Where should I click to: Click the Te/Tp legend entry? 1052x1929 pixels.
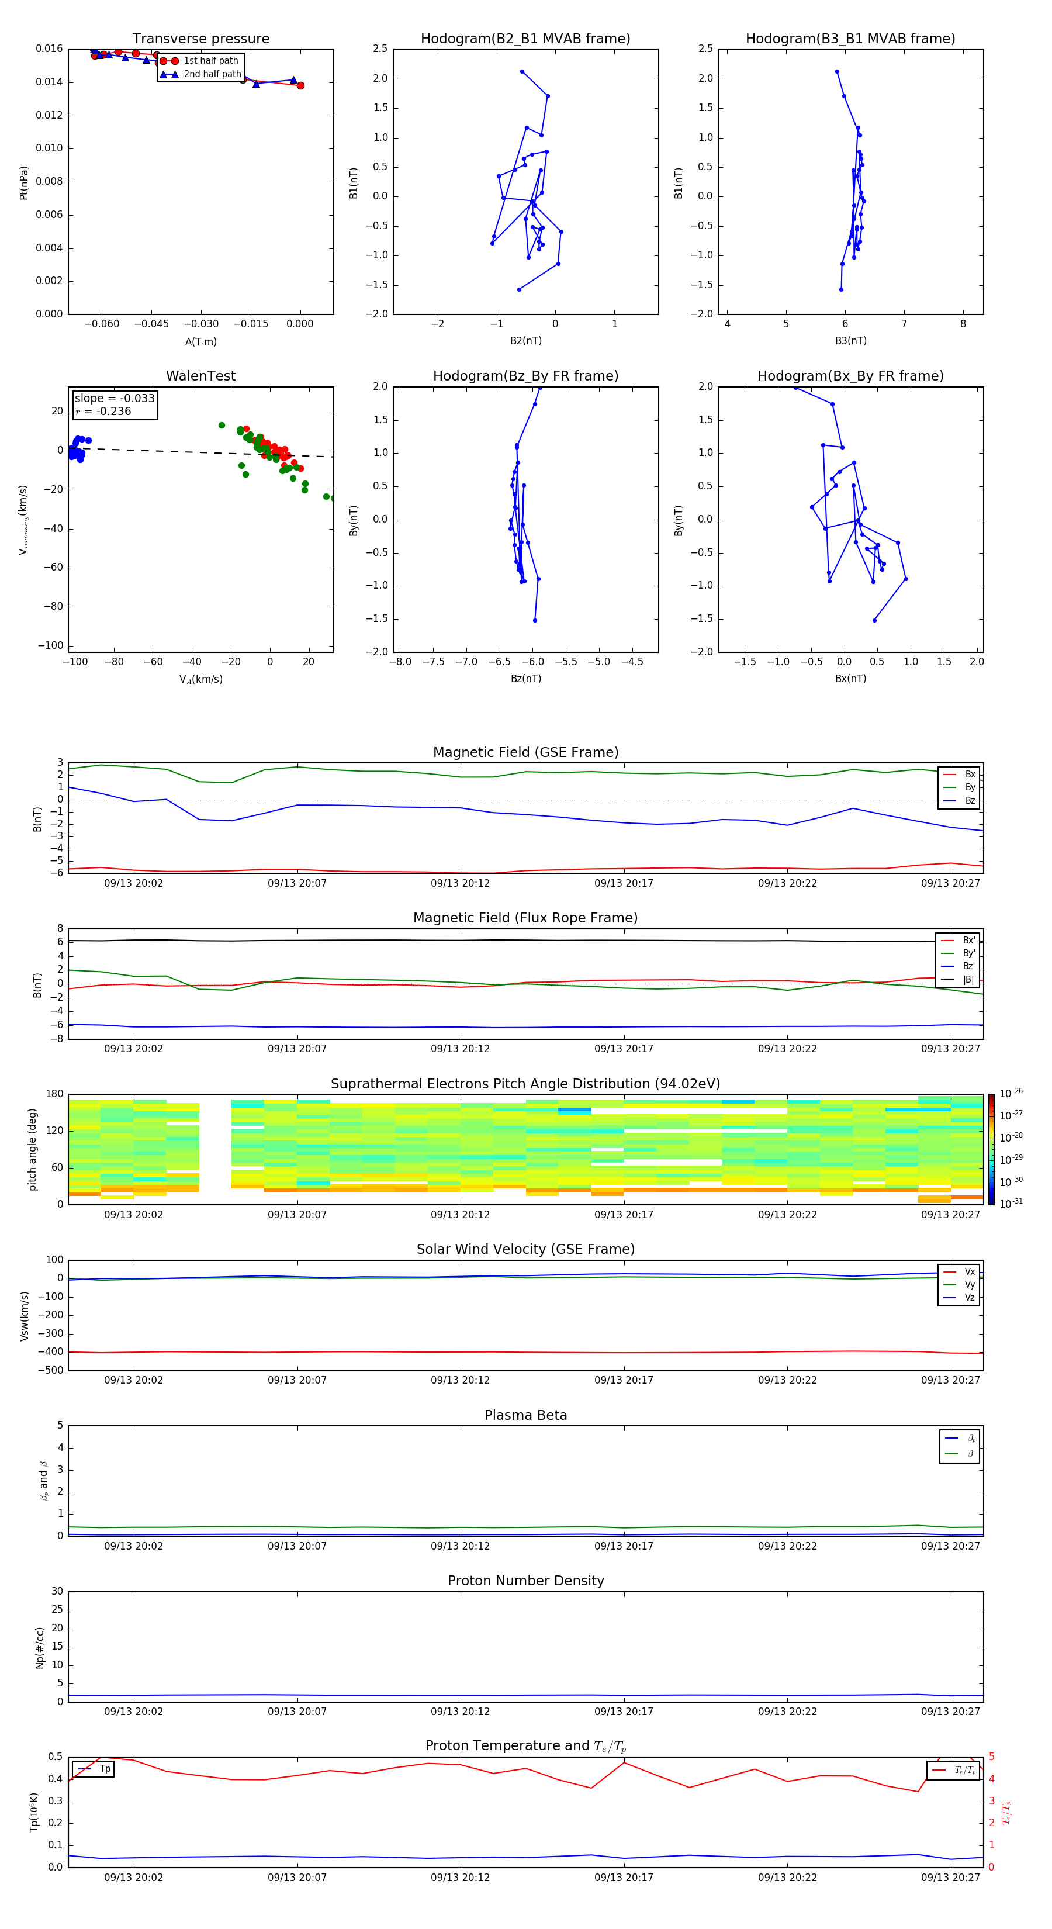tap(954, 1770)
